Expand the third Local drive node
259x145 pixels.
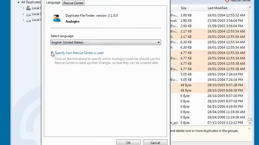[x=23, y=20]
